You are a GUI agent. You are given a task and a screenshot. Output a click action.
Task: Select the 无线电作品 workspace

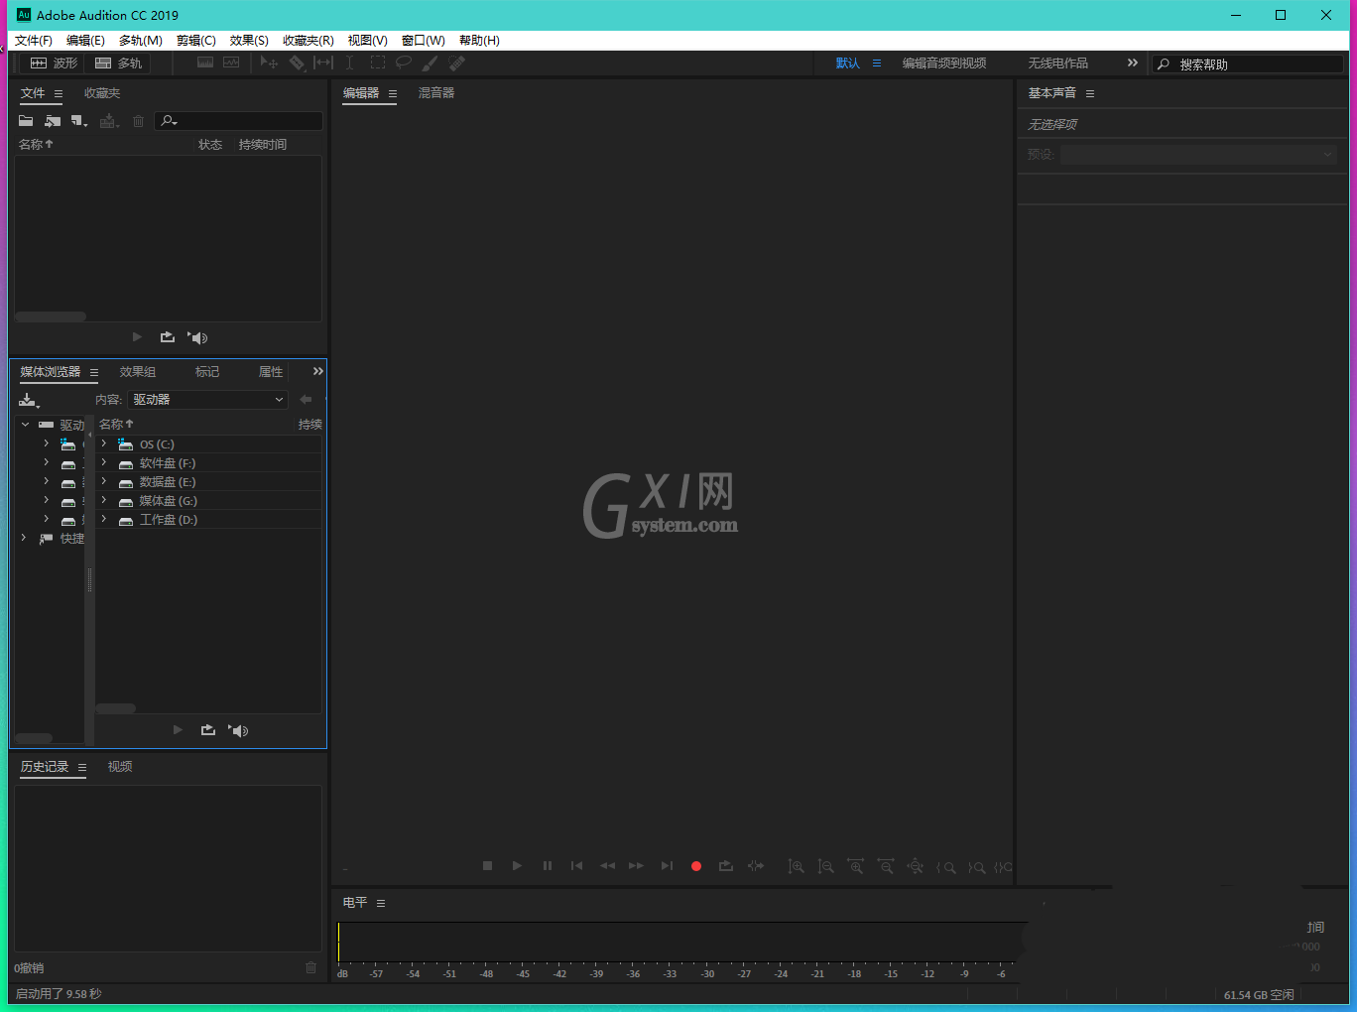(x=1058, y=63)
